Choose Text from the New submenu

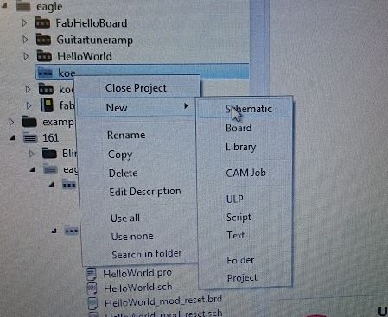click(x=236, y=235)
